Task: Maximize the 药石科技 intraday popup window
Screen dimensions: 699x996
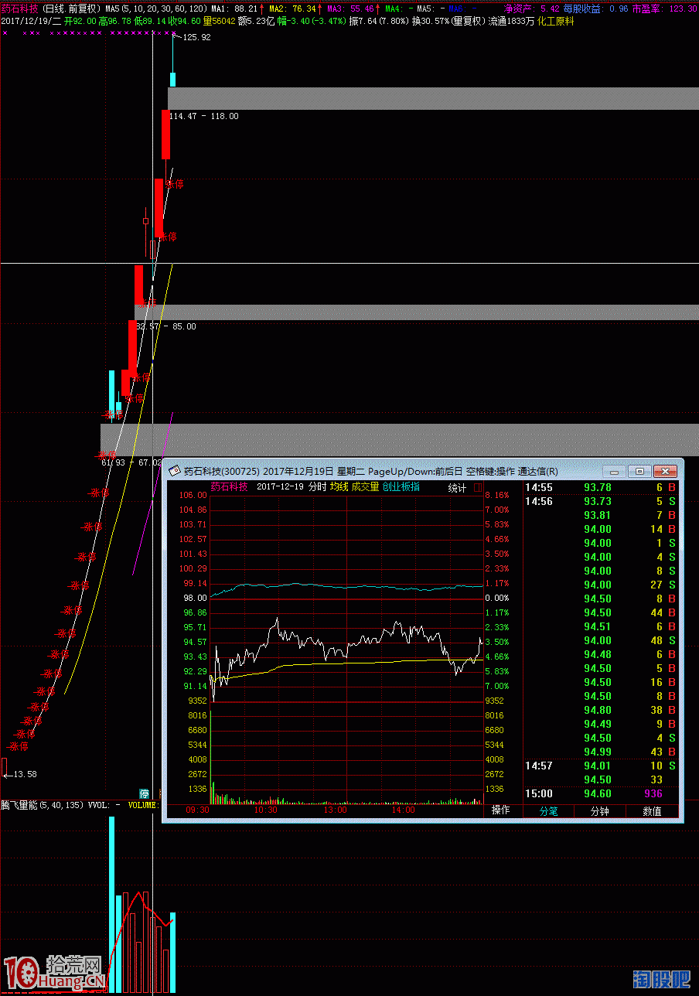Action: coord(639,471)
